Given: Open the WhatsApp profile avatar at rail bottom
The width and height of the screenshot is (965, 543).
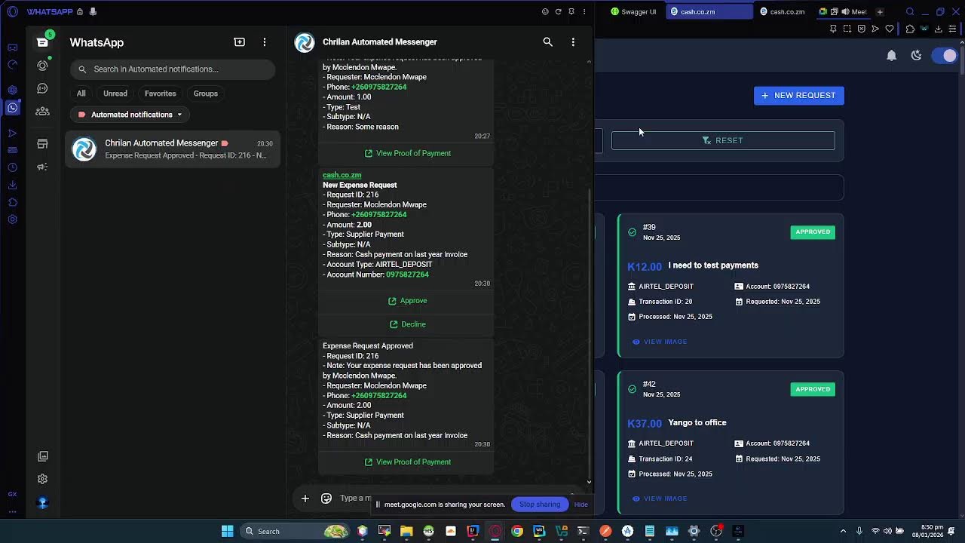Looking at the screenshot, I should (x=43, y=502).
